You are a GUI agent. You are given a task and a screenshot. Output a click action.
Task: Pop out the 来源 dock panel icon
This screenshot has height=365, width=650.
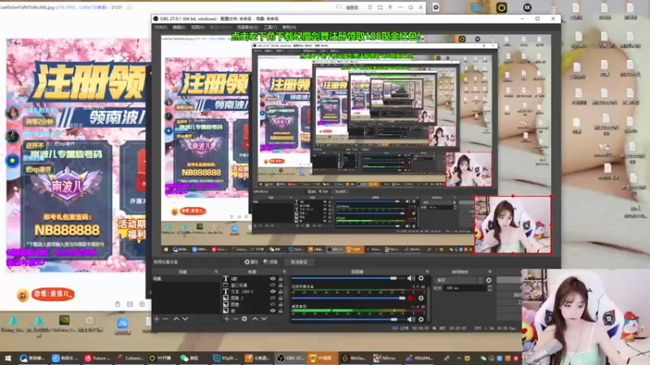click(x=284, y=272)
